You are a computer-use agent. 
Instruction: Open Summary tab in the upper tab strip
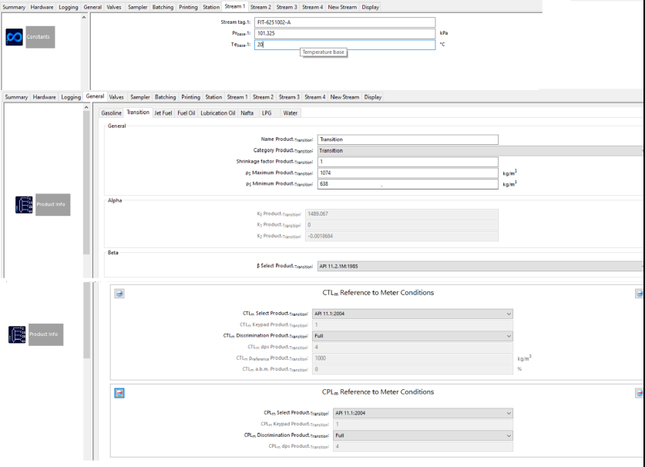(x=14, y=7)
